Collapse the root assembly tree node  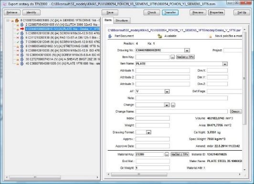click(8, 20)
